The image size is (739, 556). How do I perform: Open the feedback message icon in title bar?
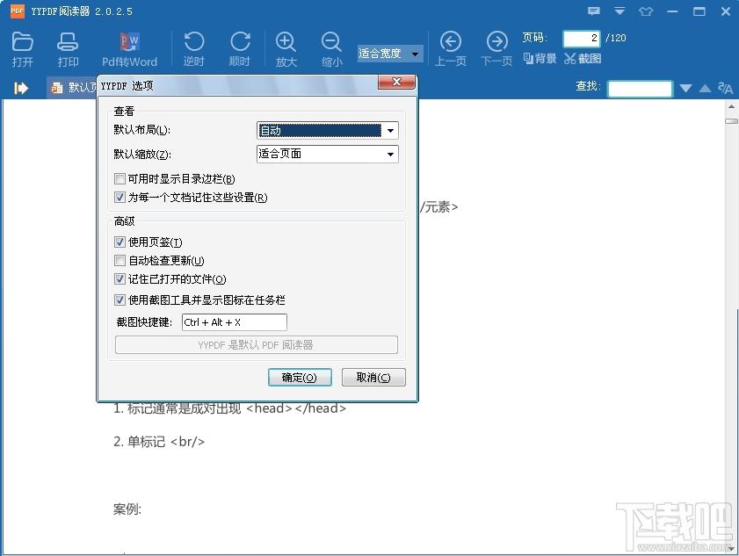pos(594,11)
